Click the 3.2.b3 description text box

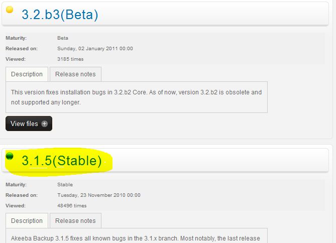(137, 97)
